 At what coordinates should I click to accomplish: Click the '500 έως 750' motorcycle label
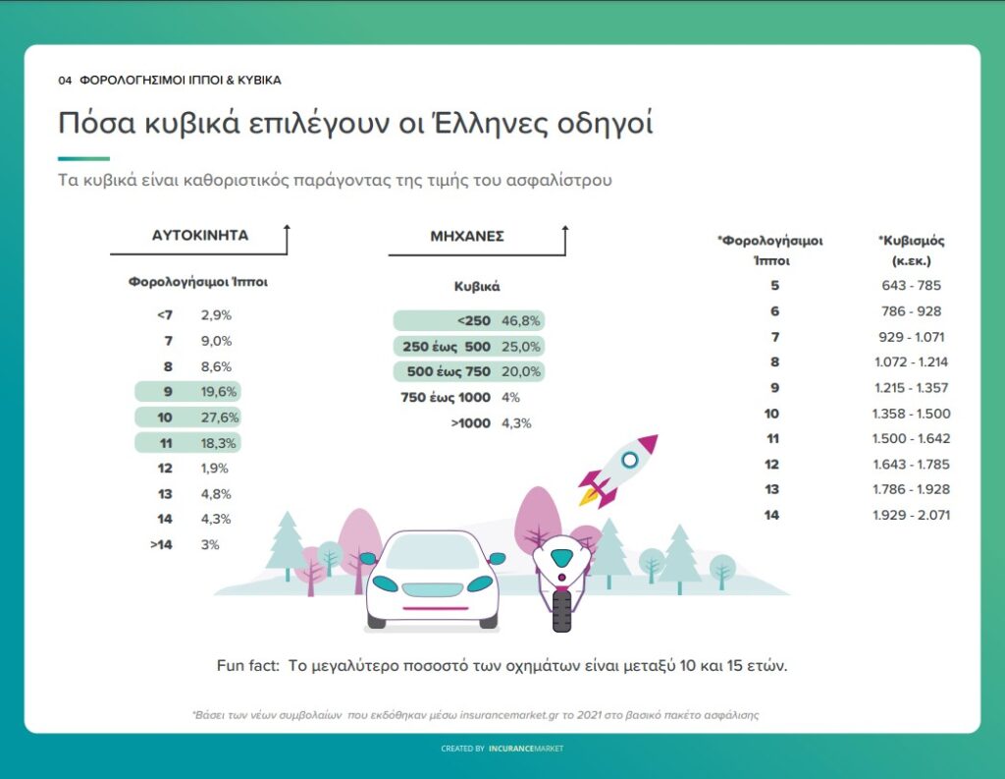tap(449, 371)
